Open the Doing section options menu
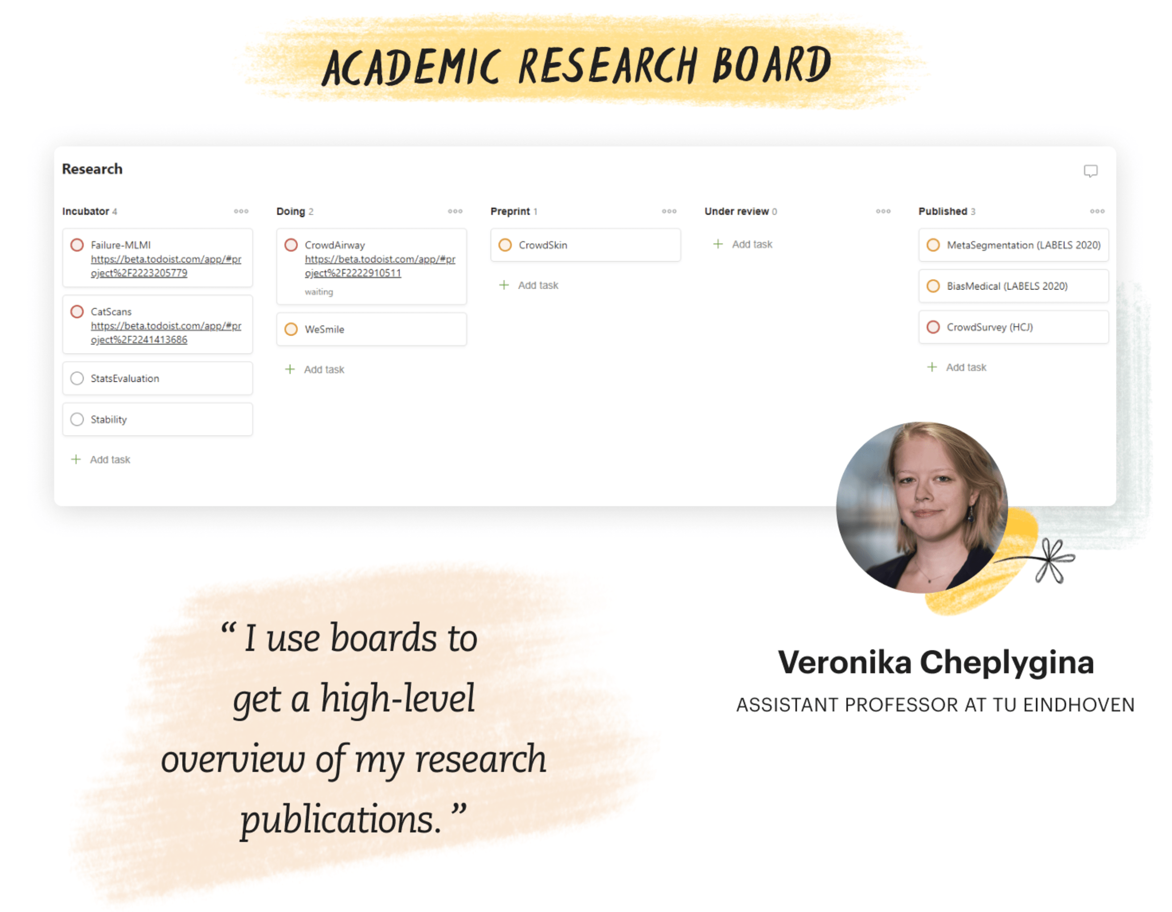The width and height of the screenshot is (1172, 912). 455,211
